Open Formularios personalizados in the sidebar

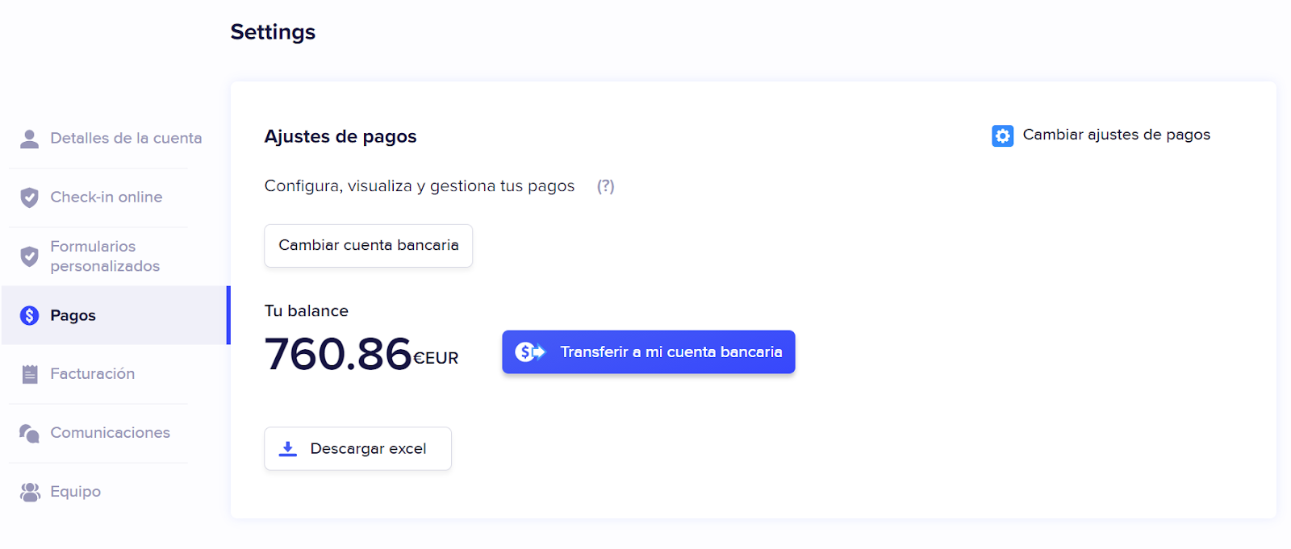(105, 256)
